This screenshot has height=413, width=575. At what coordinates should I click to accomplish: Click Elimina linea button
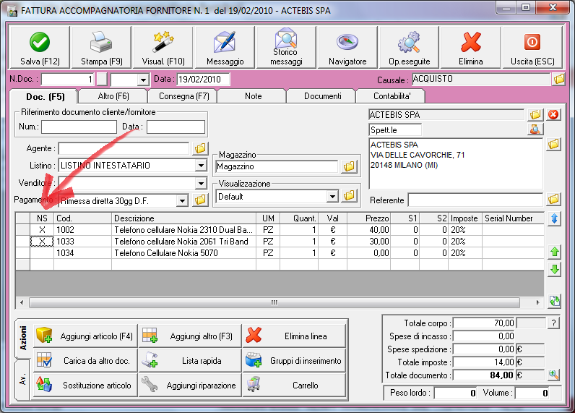(x=293, y=336)
